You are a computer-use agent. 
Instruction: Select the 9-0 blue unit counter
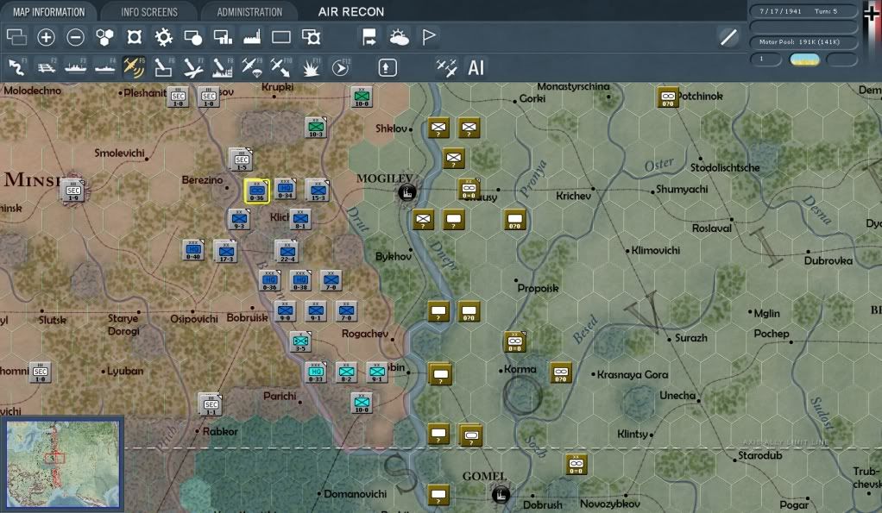click(285, 311)
